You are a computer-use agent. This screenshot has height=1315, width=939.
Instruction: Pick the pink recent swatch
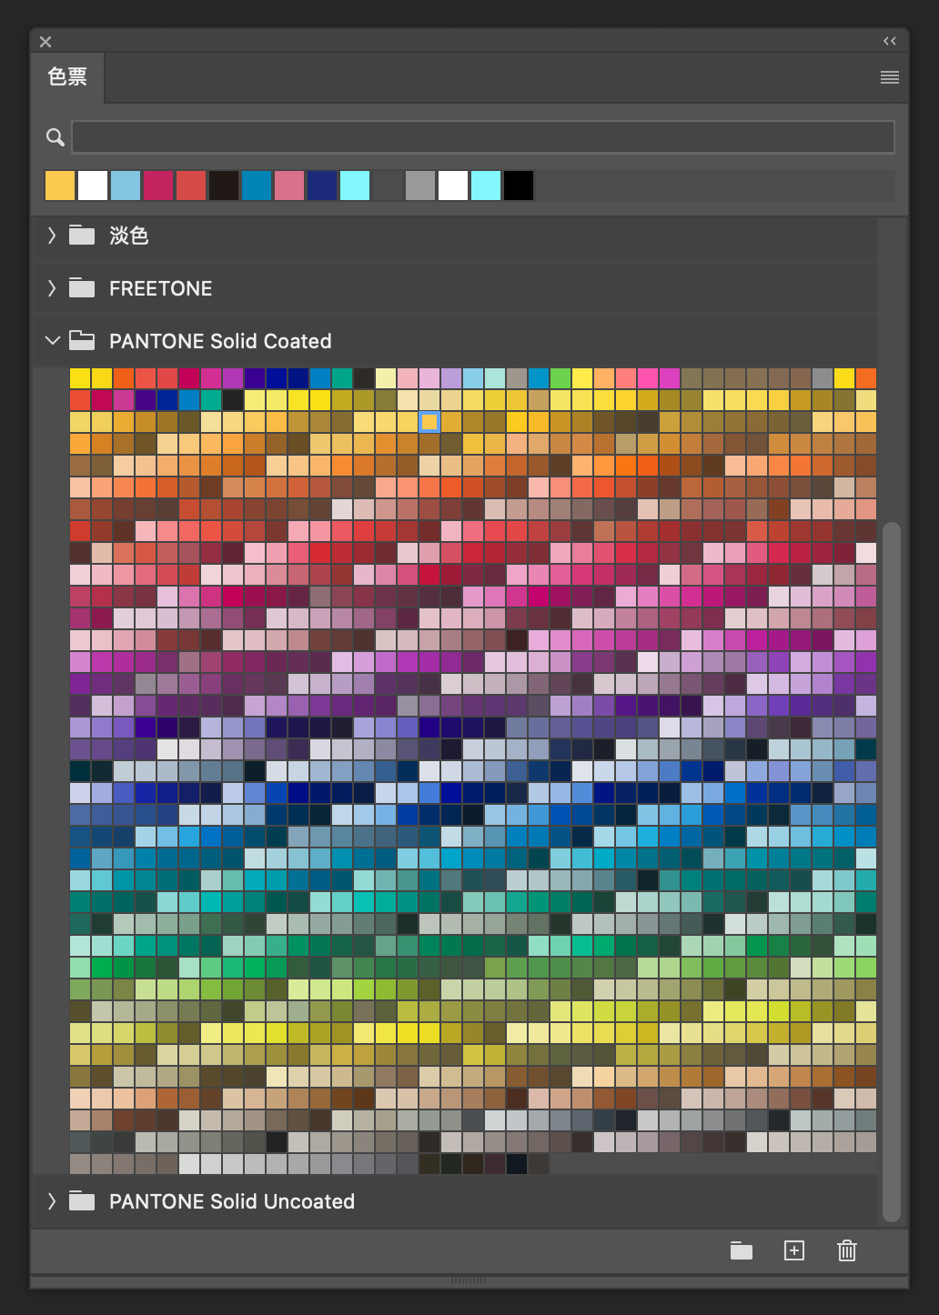click(x=289, y=186)
